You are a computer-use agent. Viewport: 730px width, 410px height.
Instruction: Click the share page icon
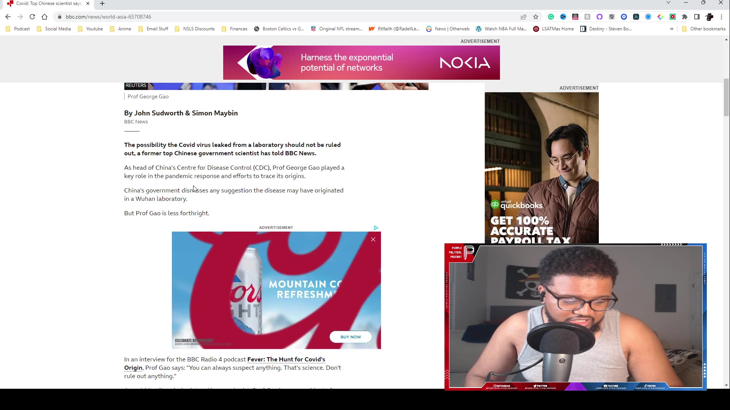[x=524, y=17]
